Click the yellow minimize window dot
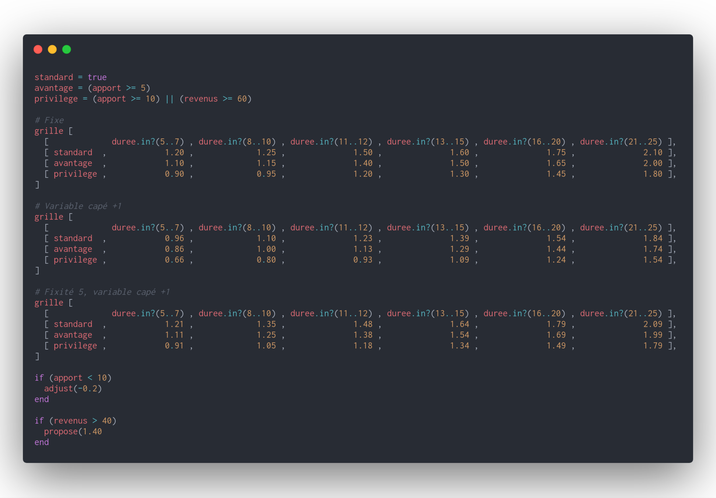This screenshot has height=498, width=716. tap(52, 49)
